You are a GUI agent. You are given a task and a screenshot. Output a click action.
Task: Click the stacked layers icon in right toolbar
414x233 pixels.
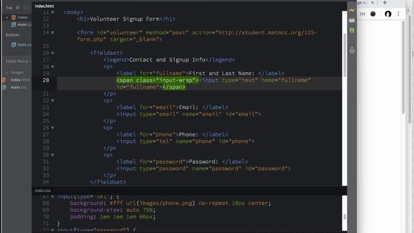pyautogui.click(x=352, y=50)
